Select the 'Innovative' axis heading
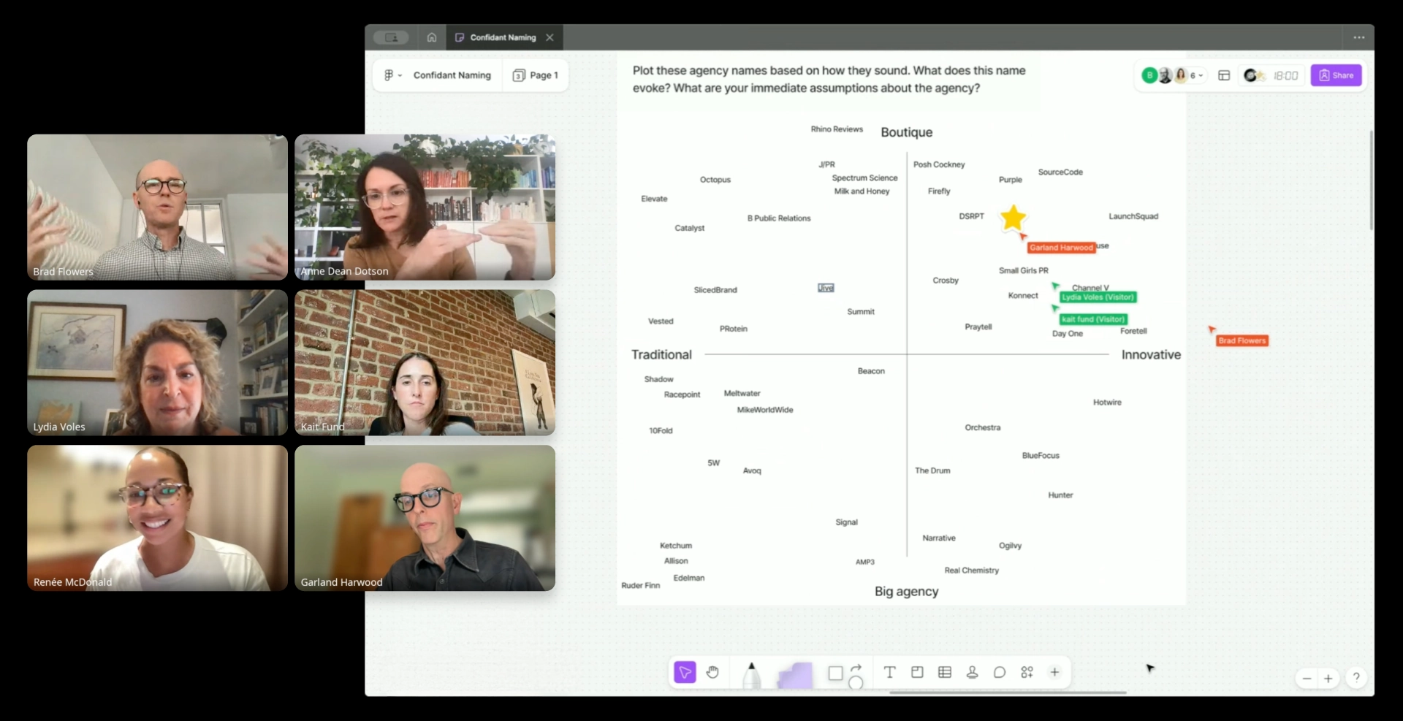The height and width of the screenshot is (721, 1403). (1151, 354)
